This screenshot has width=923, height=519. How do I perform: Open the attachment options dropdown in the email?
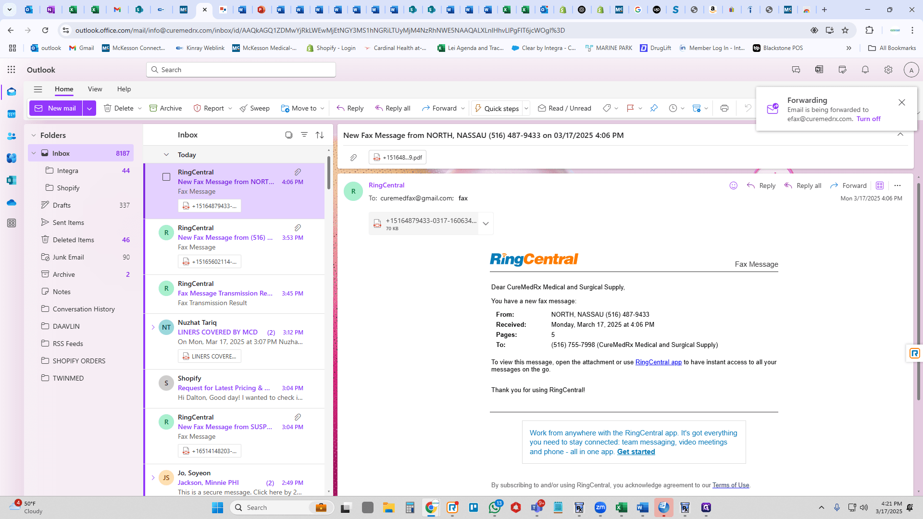486,223
